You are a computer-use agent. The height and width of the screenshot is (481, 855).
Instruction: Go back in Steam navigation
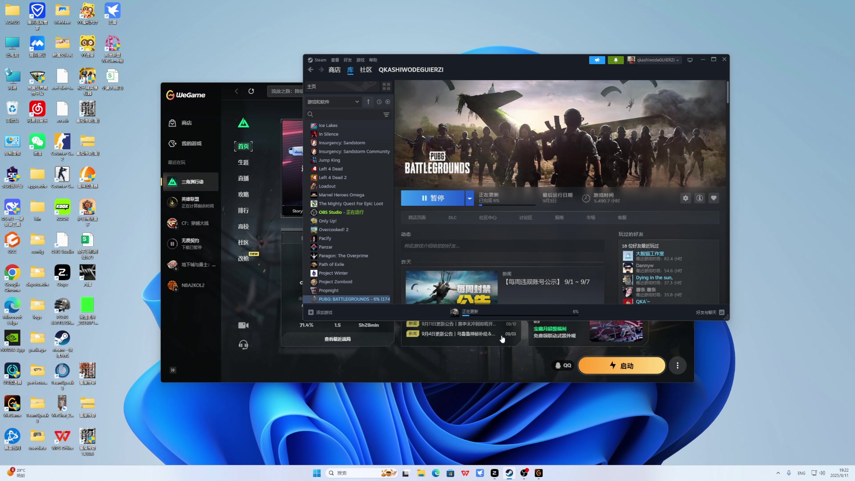[310, 70]
